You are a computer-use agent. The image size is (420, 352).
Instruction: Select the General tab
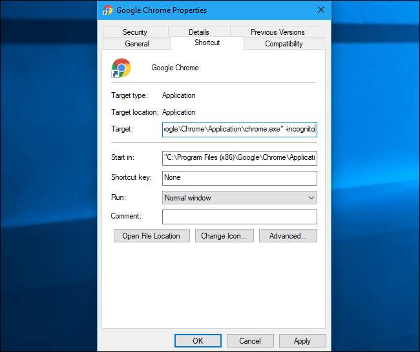[x=137, y=44]
